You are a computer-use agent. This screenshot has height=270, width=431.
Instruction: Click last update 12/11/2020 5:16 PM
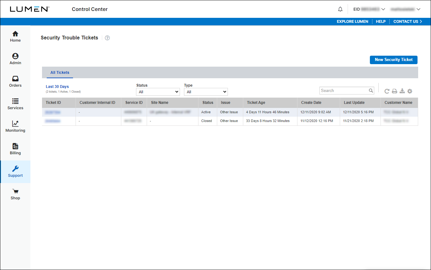pos(358,112)
